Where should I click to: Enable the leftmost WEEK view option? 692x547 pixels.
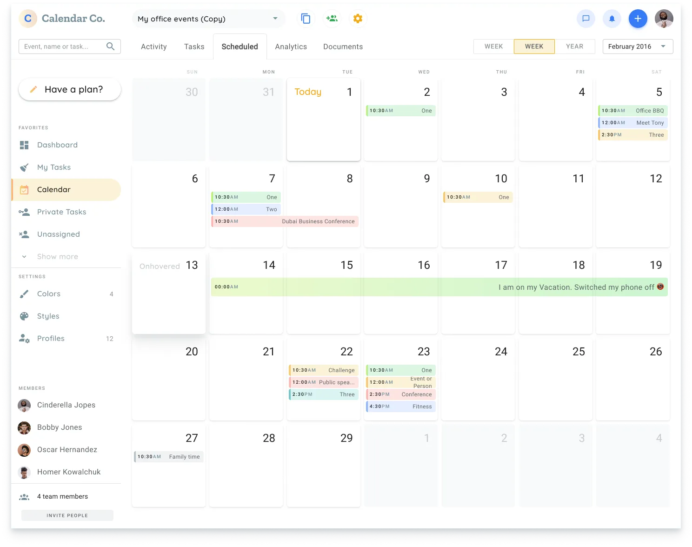point(493,46)
